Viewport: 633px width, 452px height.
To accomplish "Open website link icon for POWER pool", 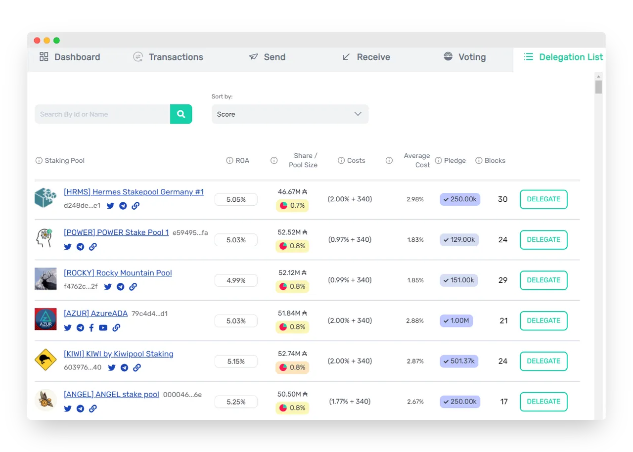I will pyautogui.click(x=93, y=247).
